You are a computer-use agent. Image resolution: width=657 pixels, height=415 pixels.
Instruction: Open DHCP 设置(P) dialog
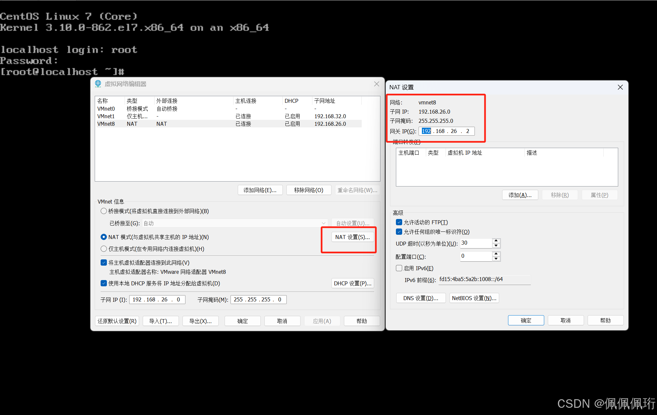tap(352, 283)
